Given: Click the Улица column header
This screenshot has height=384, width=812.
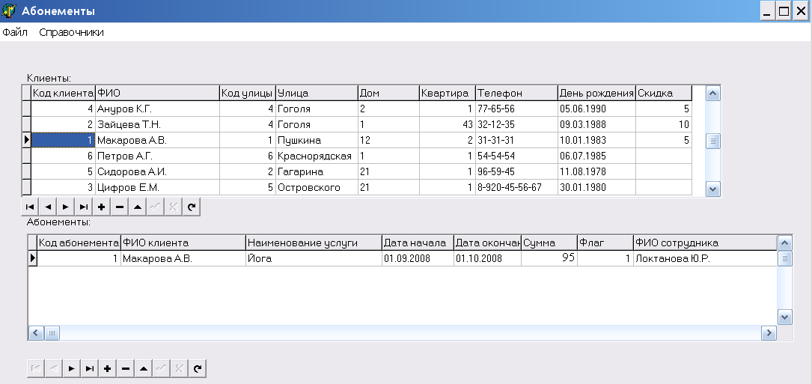Looking at the screenshot, I should pos(317,94).
